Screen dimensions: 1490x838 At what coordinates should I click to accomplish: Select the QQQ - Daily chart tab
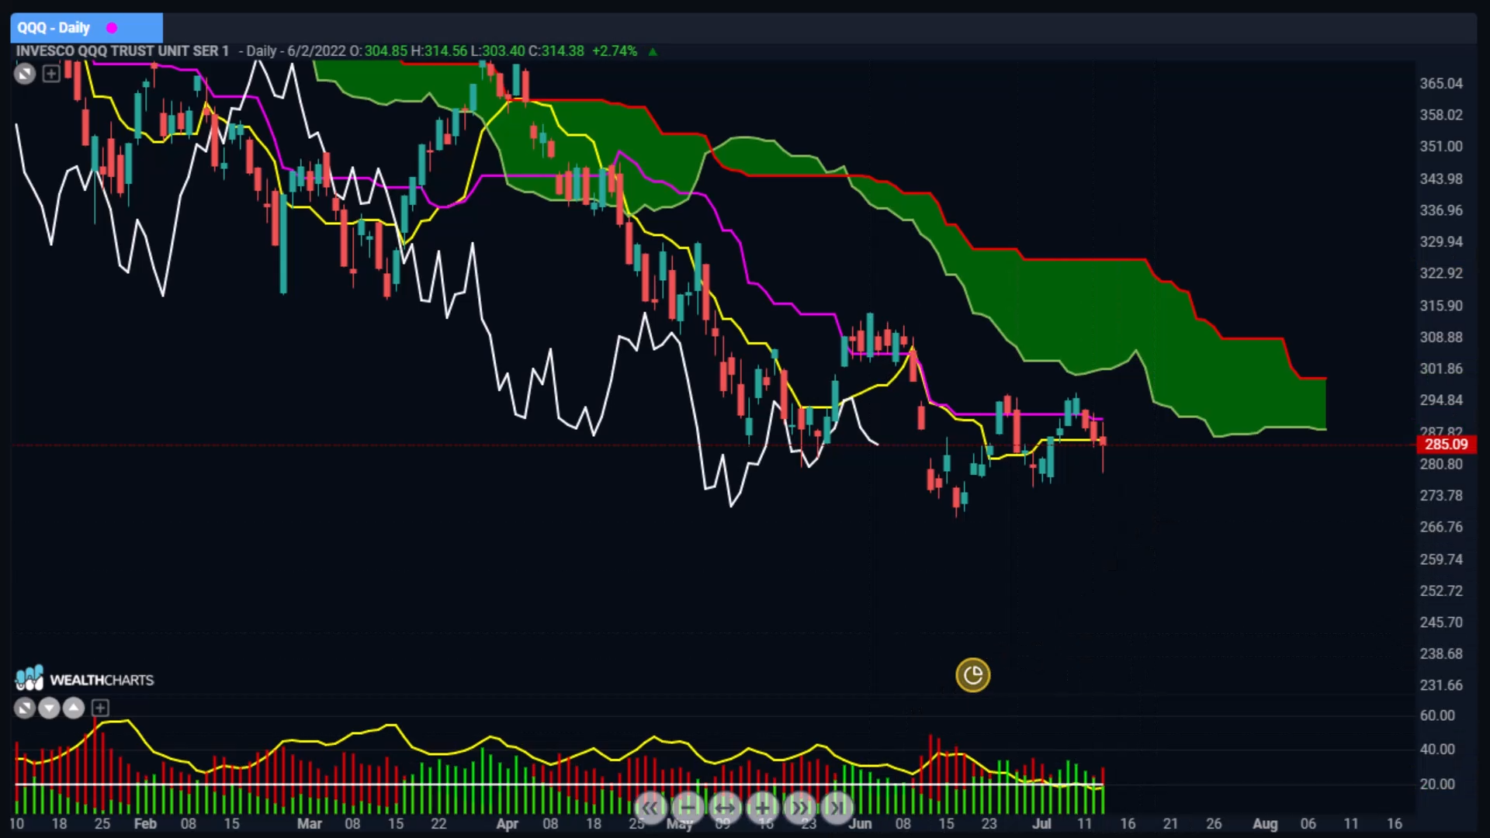(x=86, y=28)
